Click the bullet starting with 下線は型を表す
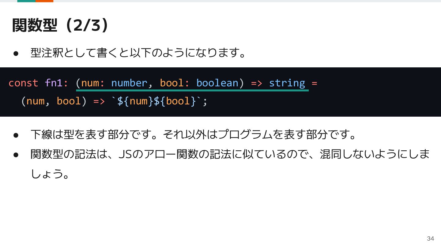The image size is (441, 248). point(194,134)
